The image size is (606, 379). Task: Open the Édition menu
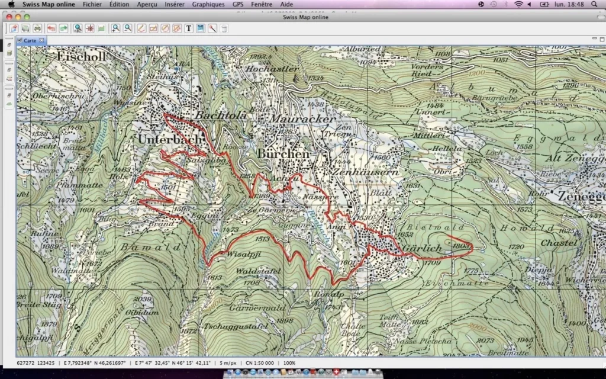point(119,4)
